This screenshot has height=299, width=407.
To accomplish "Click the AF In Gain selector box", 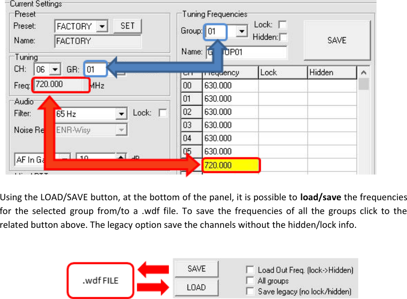I will [x=43, y=159].
